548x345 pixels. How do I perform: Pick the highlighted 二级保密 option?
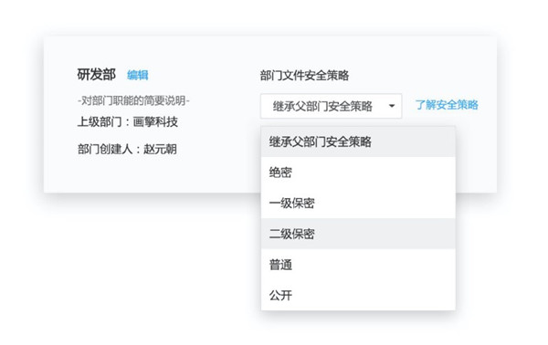pos(358,234)
